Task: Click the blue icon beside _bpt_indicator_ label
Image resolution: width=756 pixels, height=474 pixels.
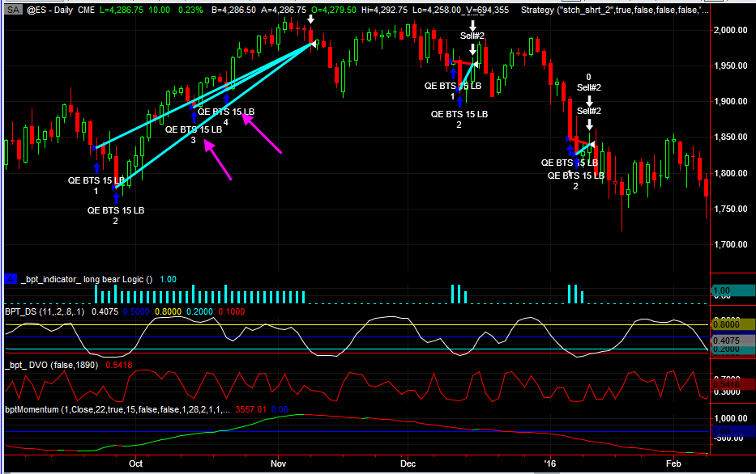Action: point(10,279)
